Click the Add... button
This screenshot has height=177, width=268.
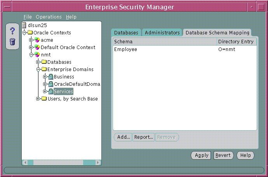click(x=123, y=137)
